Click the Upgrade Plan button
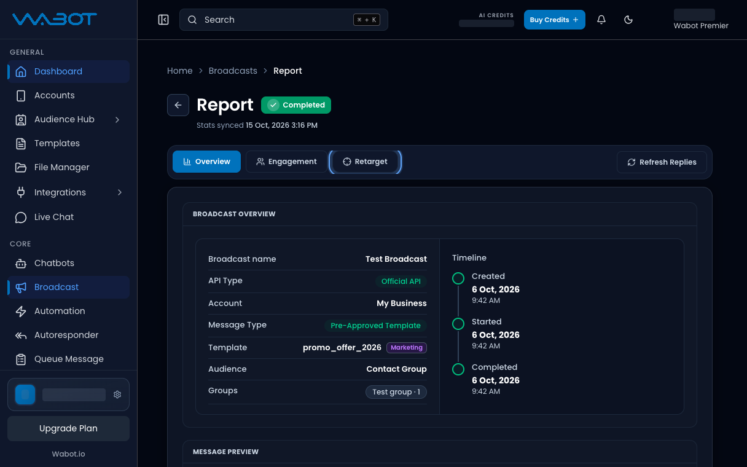The image size is (747, 467). pyautogui.click(x=68, y=428)
